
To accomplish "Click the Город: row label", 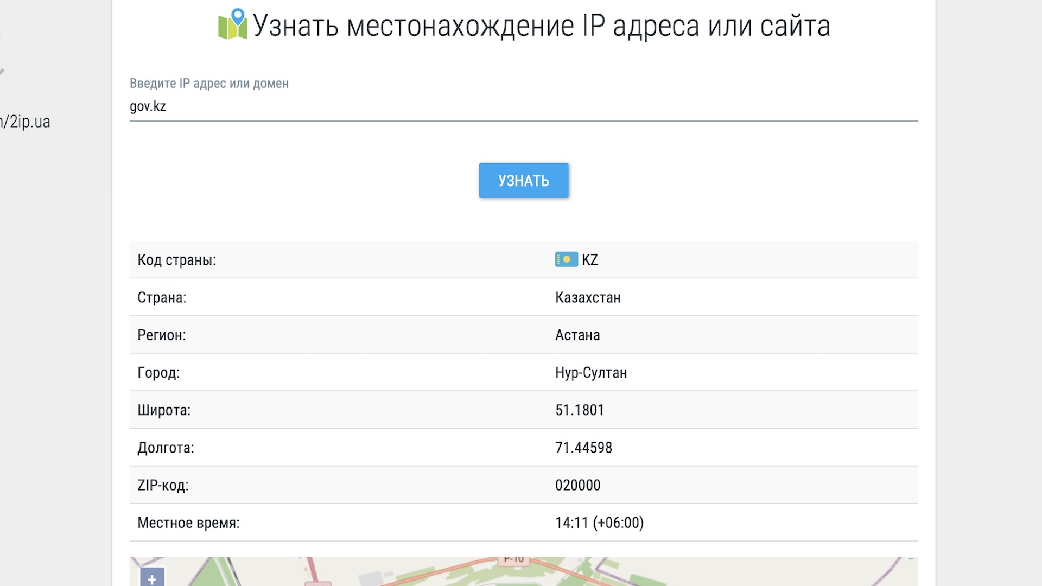I will point(158,373).
